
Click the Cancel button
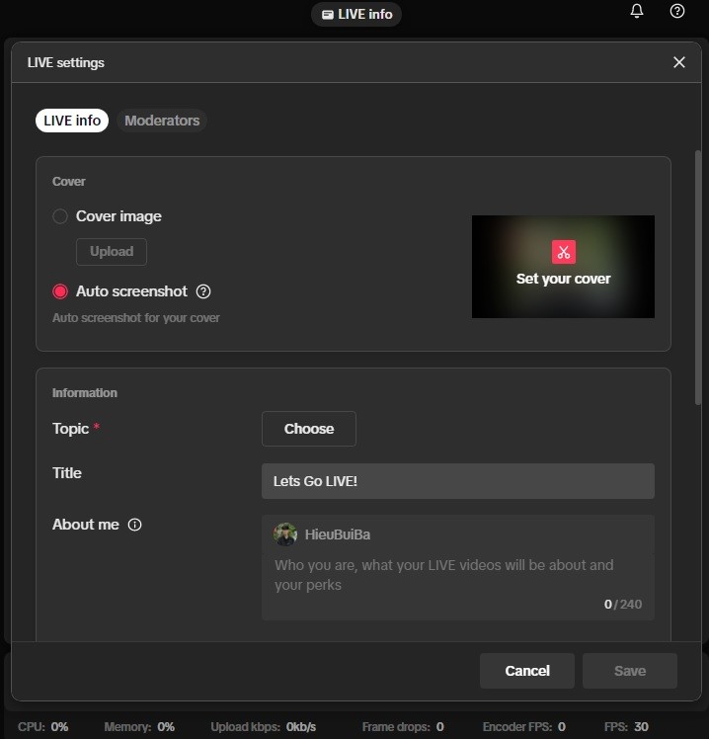(x=527, y=671)
